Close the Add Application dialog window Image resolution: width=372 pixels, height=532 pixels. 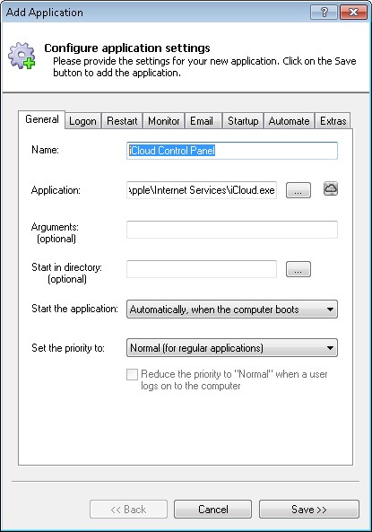point(353,13)
